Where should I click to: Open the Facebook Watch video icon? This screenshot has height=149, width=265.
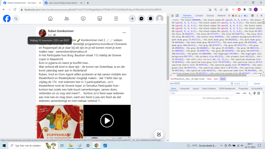click(x=83, y=19)
